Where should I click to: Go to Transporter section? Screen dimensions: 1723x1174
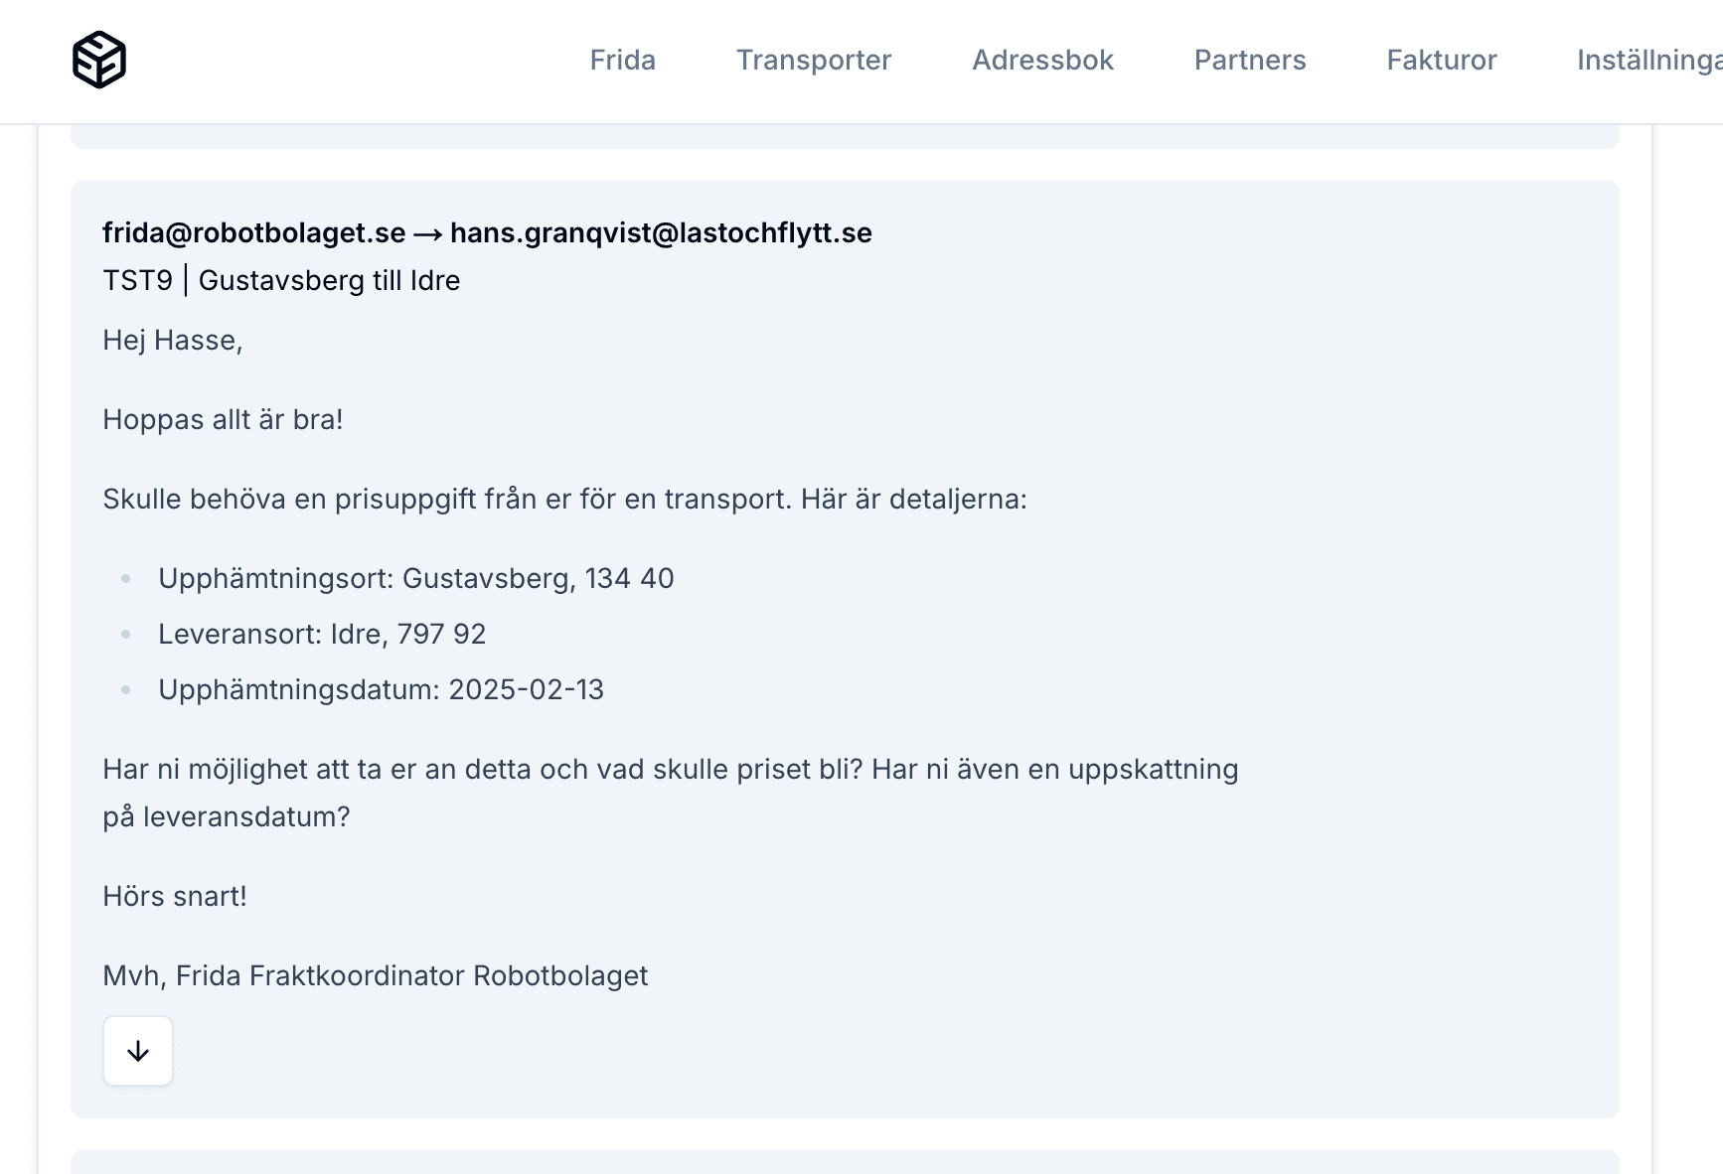click(814, 60)
